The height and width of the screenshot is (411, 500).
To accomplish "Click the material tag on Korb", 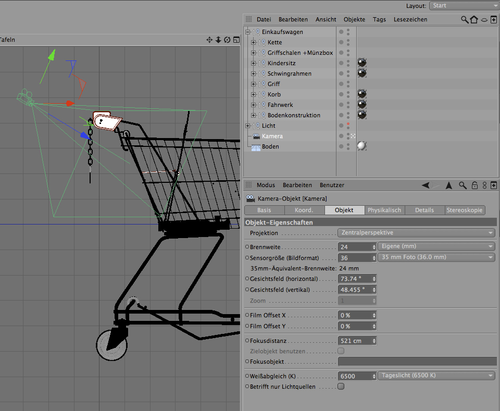I will point(362,94).
